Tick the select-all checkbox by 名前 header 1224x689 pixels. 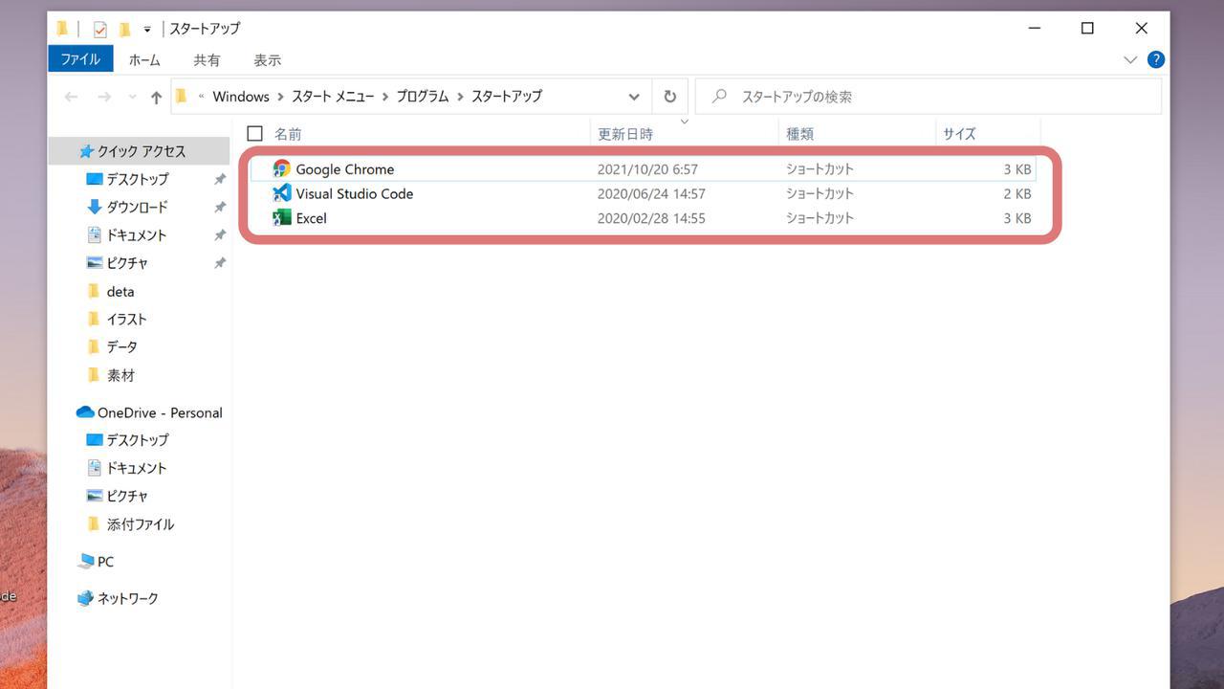[x=254, y=134]
